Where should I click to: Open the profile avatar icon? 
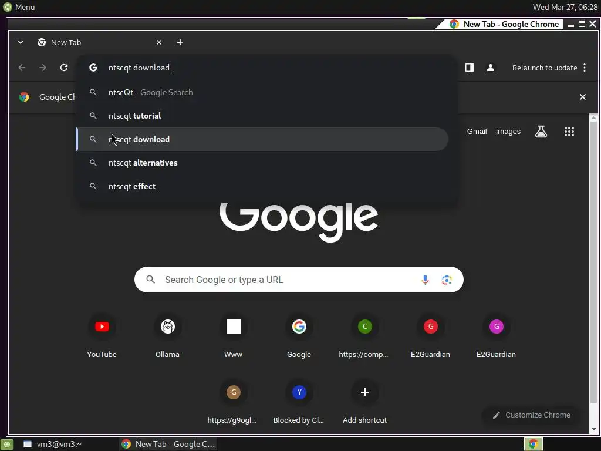point(490,68)
